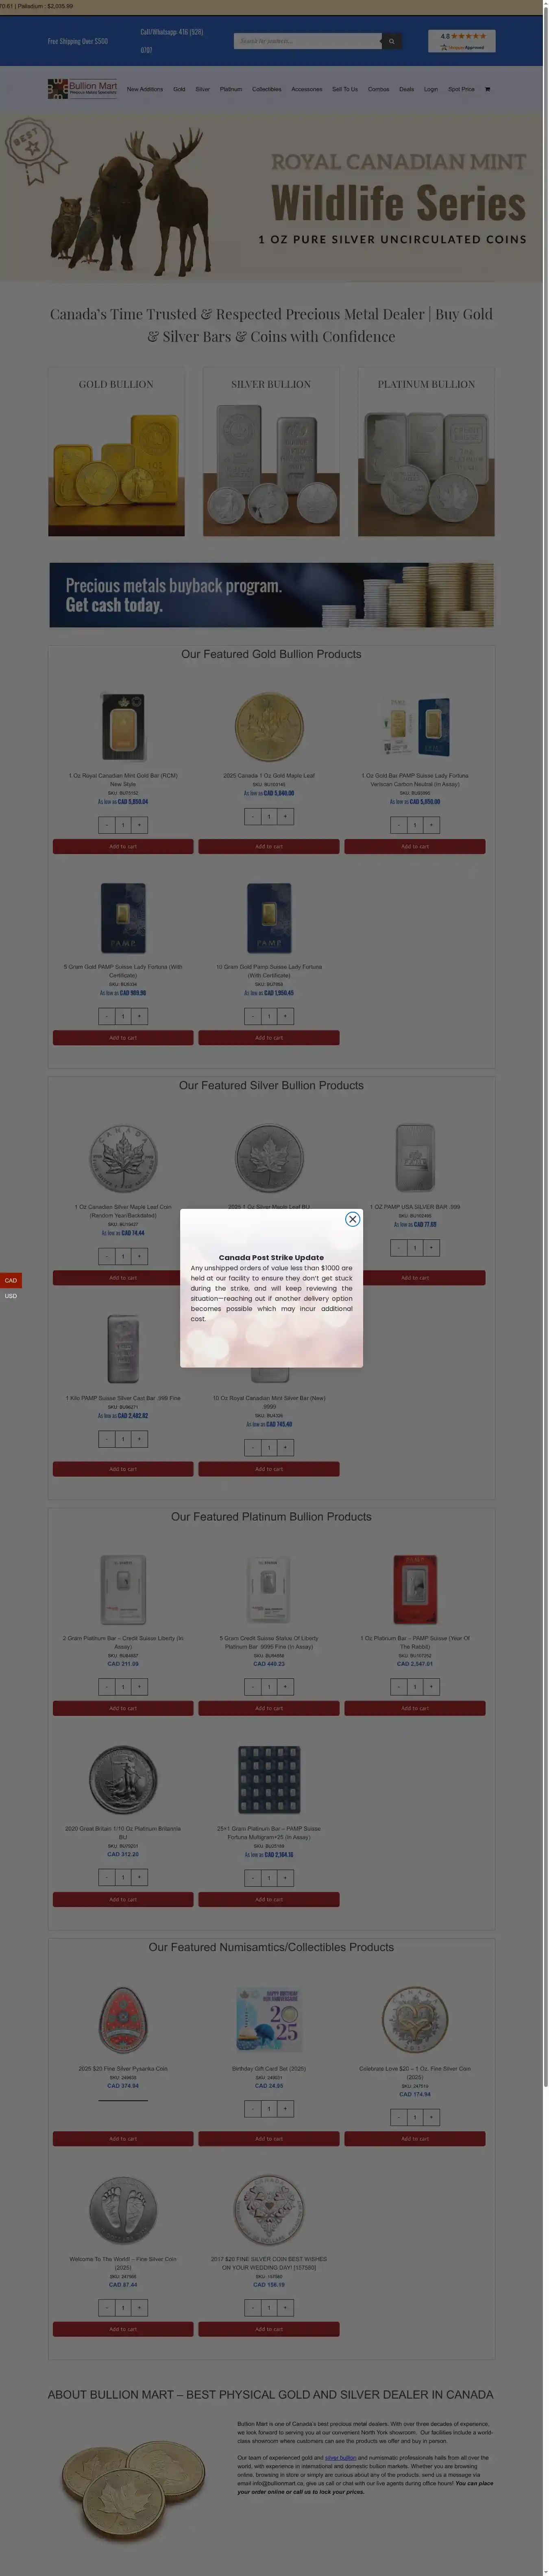Switch currency to USD
The image size is (549, 2576).
click(11, 1296)
